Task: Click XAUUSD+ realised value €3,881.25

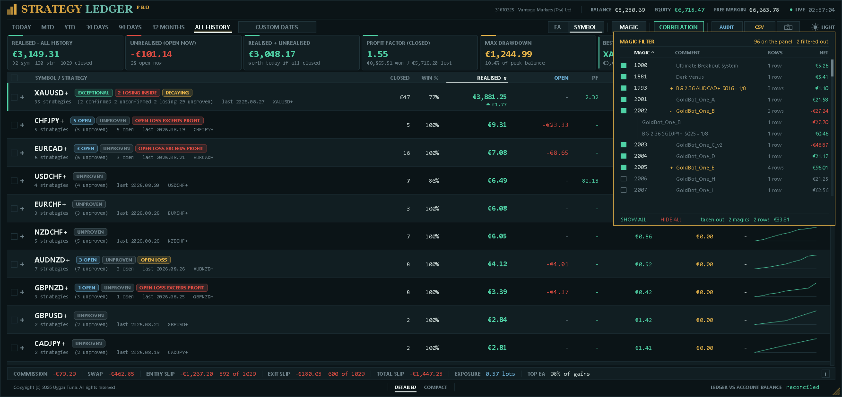Action: coord(489,97)
